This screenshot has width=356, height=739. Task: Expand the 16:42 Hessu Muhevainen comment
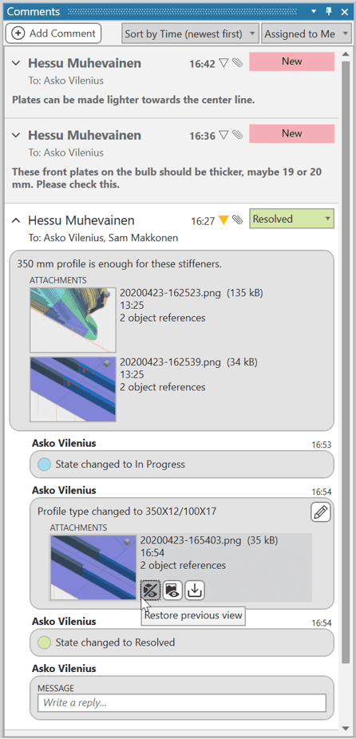[17, 63]
